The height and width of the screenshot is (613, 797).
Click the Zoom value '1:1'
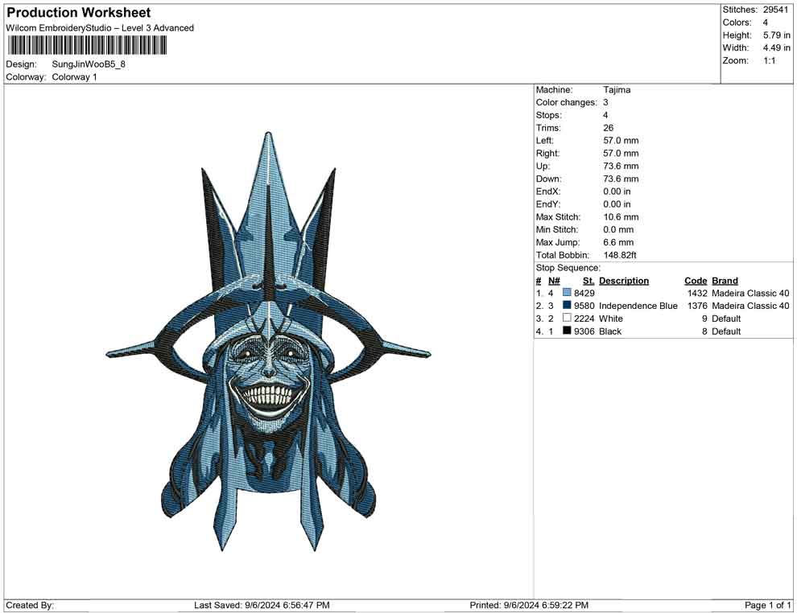click(x=769, y=60)
